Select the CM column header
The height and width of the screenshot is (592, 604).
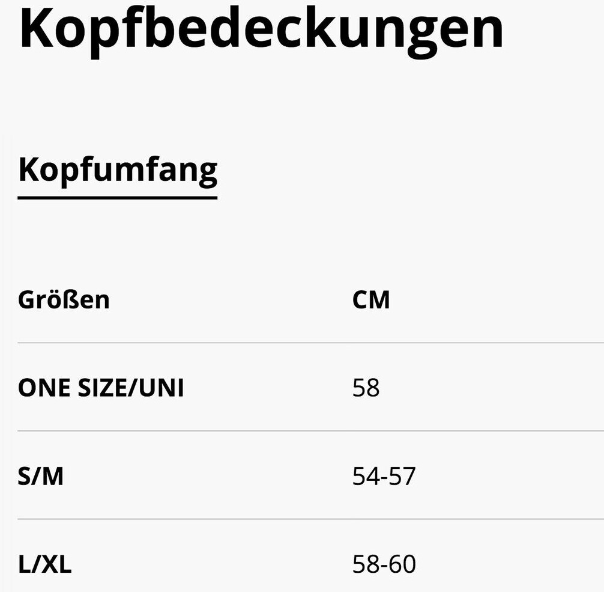(x=371, y=299)
